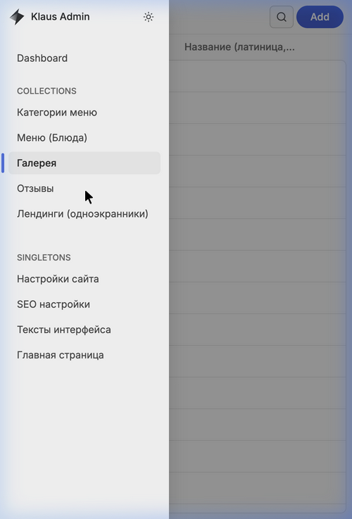Open Лендинги (одноэкранники) collection
352x519 pixels.
coord(82,214)
